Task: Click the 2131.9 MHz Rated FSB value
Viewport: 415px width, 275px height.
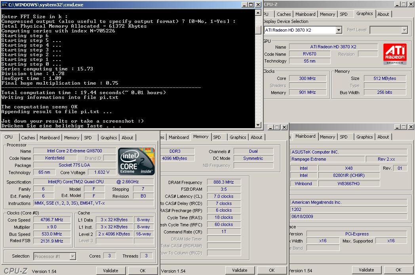Action: (52, 241)
